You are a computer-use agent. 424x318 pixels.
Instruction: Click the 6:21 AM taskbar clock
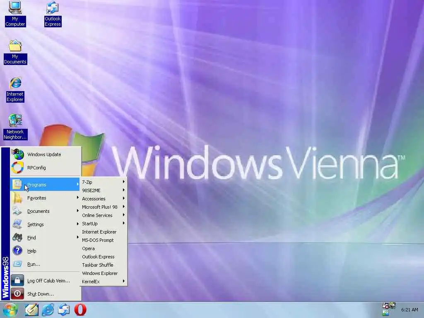(x=410, y=310)
